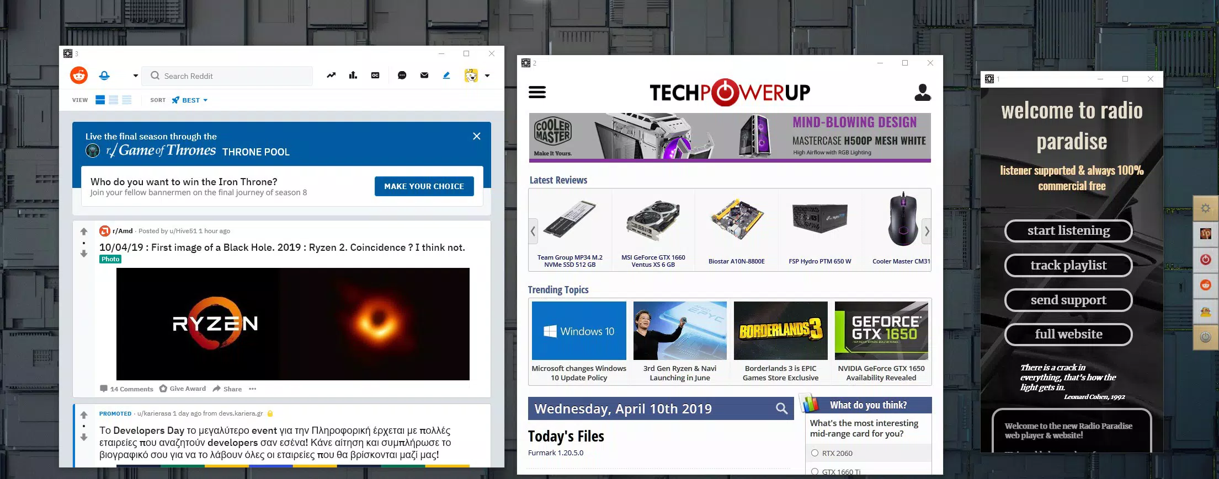Viewport: 1219px width, 479px height.
Task: Open the BEST sort dropdown
Action: (190, 100)
